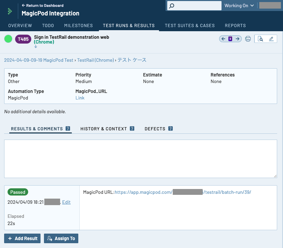Print this test via printer icon
The height and width of the screenshot is (248, 283).
(248, 39)
